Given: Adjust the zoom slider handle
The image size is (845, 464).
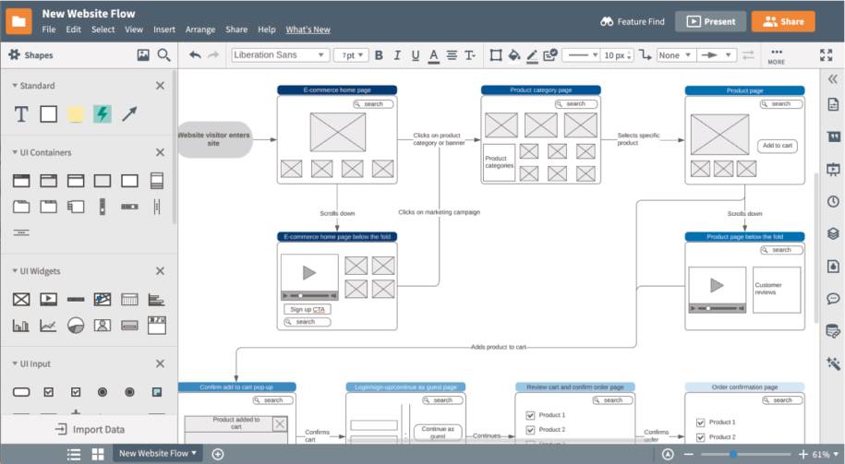Looking at the screenshot, I should click(733, 454).
